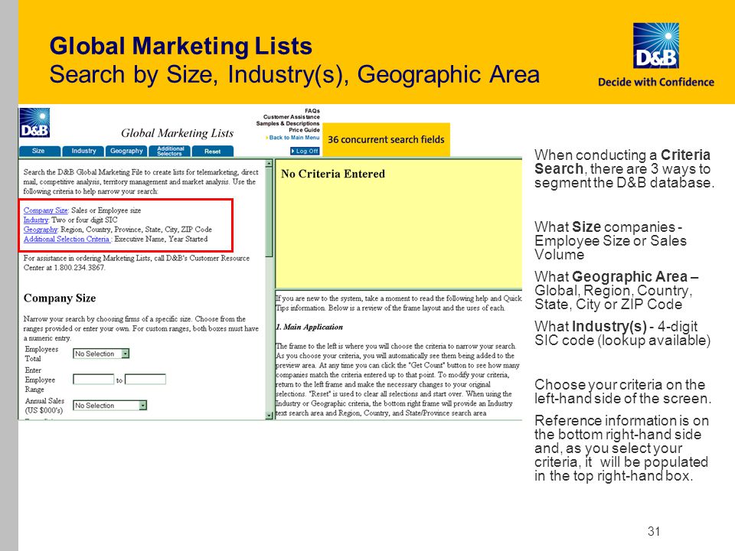Click the first Employee Range input box
Image resolution: width=735 pixels, height=551 pixels.
coord(93,380)
